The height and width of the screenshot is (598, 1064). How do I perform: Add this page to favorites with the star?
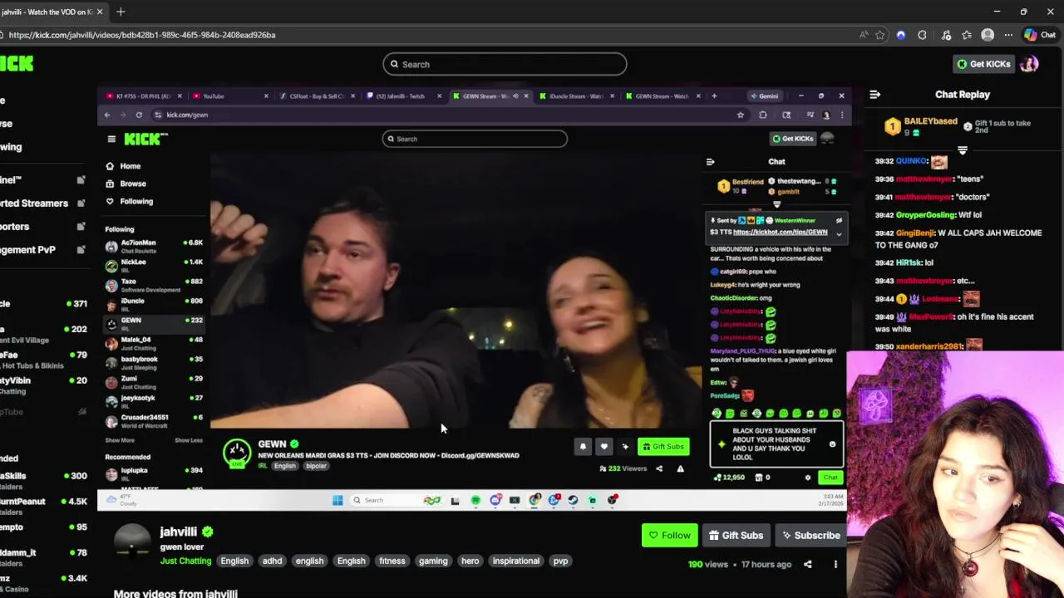(x=880, y=35)
